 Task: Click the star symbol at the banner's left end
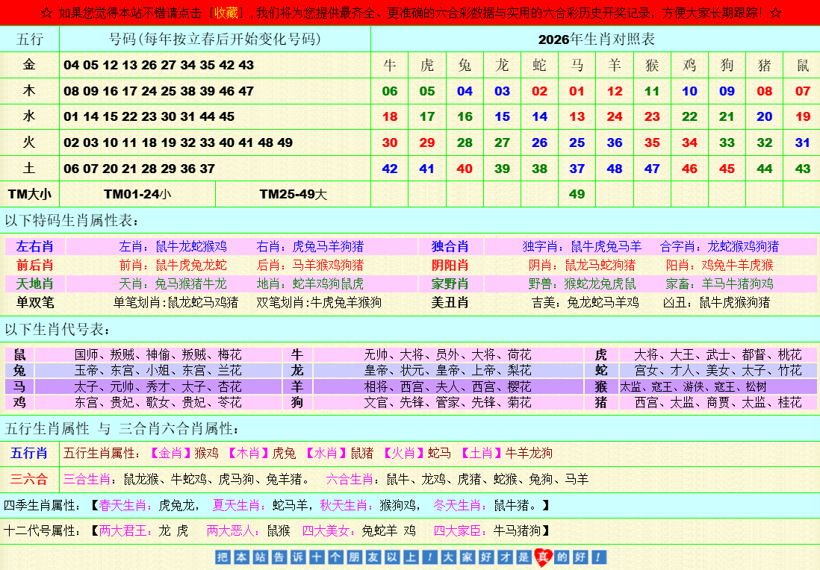[46, 13]
